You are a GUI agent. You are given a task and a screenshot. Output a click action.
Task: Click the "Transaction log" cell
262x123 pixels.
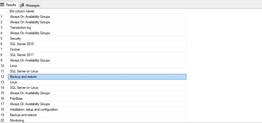click(x=20, y=28)
